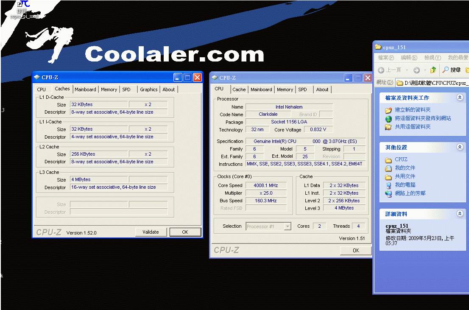Click the Bus Speed value 160.3 MHz
The image size is (469, 310).
(266, 201)
